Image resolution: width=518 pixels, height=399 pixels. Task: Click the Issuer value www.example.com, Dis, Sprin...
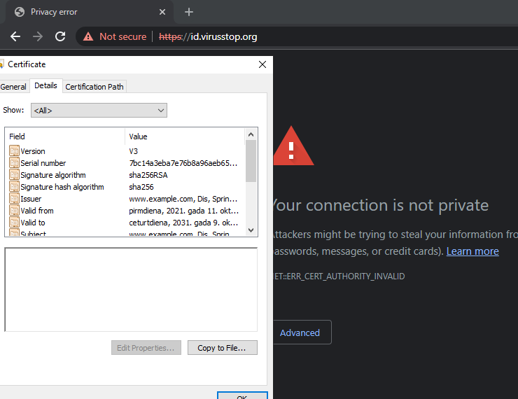(183, 199)
